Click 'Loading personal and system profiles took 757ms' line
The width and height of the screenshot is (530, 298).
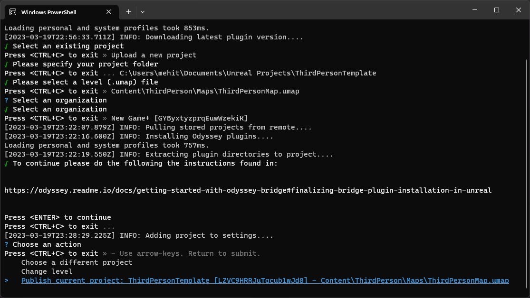107,146
